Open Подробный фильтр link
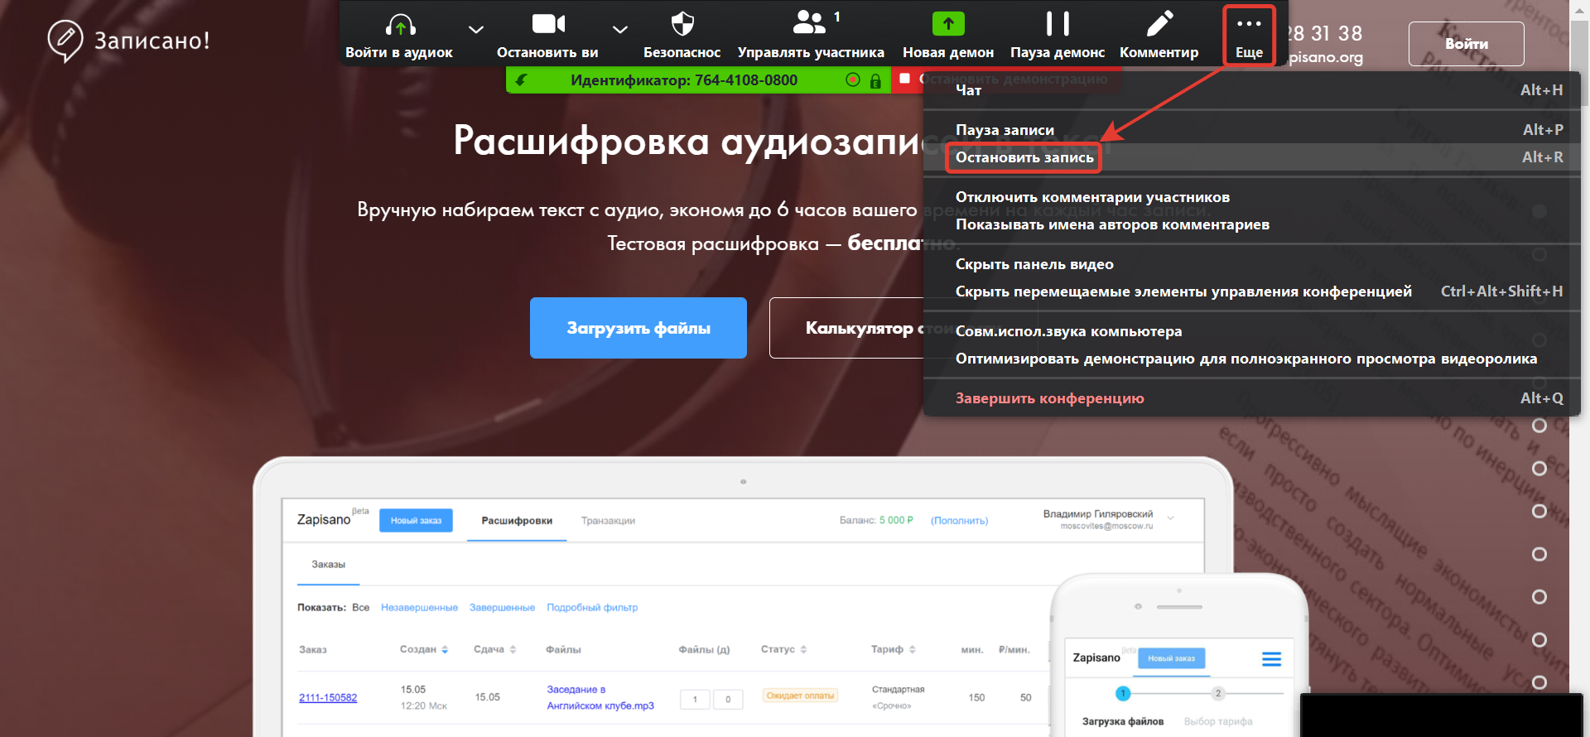This screenshot has height=737, width=1590. pos(592,608)
